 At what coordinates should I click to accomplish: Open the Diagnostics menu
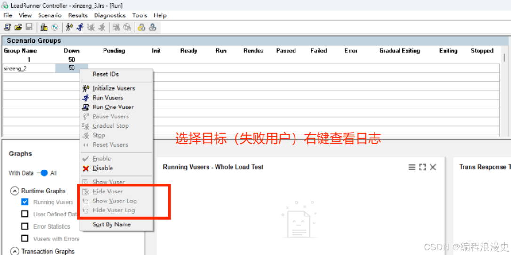(110, 15)
